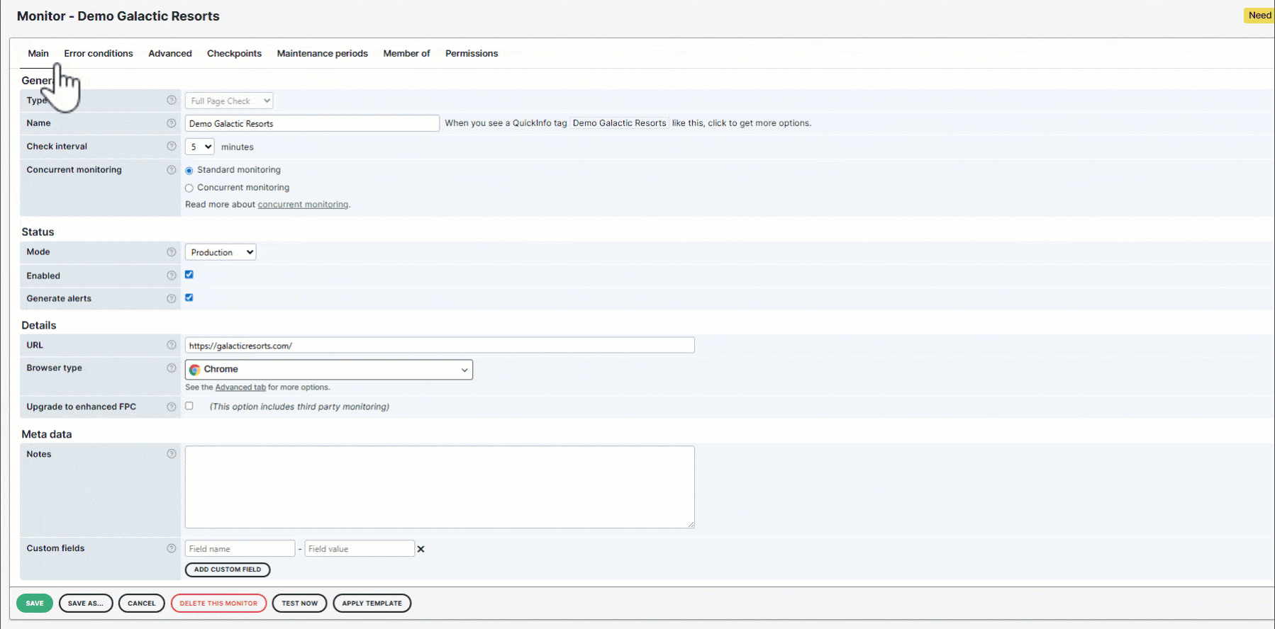Show help for Browser type
1275x629 pixels.
tap(171, 368)
